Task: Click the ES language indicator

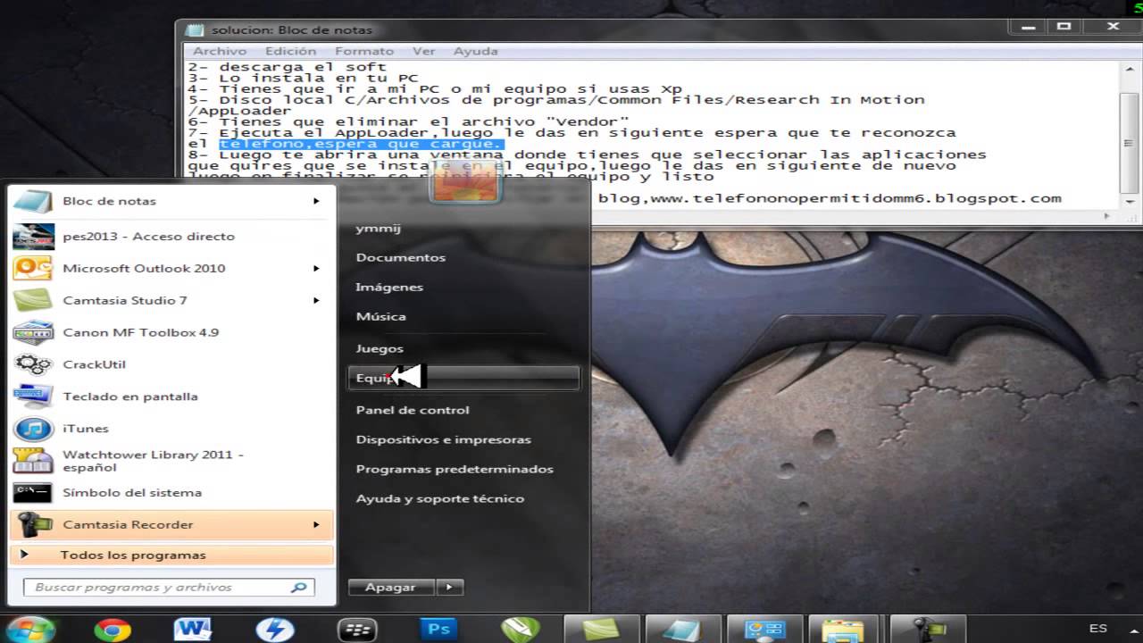Action: click(1098, 629)
